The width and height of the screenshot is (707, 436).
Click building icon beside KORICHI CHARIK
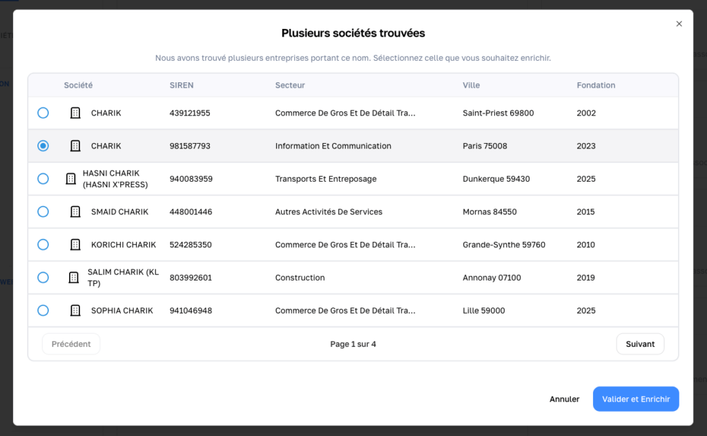point(75,245)
